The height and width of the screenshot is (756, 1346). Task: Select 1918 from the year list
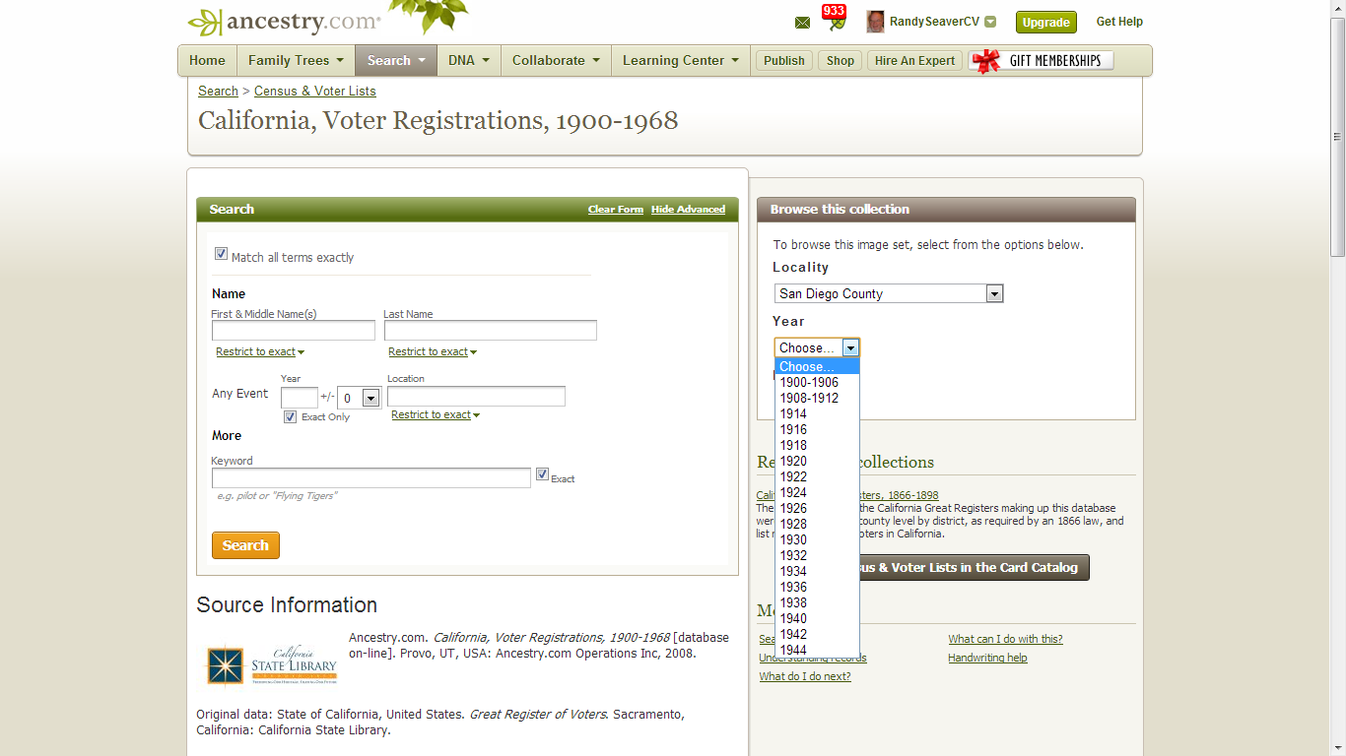[x=817, y=445]
